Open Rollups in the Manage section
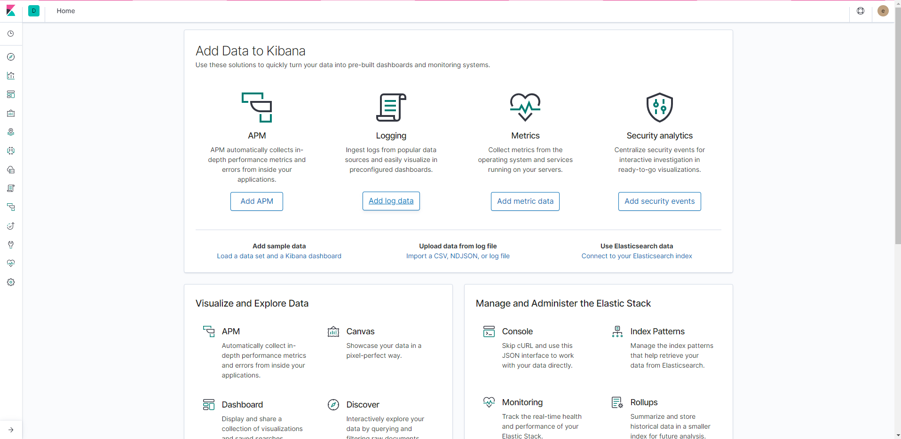Screen dimensions: 901x439 [x=644, y=402]
